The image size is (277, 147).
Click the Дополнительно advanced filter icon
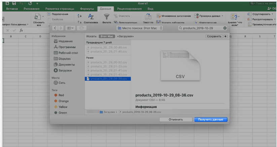click(116, 22)
